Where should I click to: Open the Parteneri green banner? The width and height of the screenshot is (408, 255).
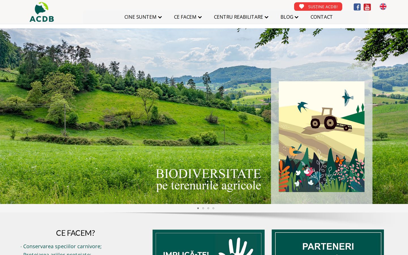(x=328, y=242)
